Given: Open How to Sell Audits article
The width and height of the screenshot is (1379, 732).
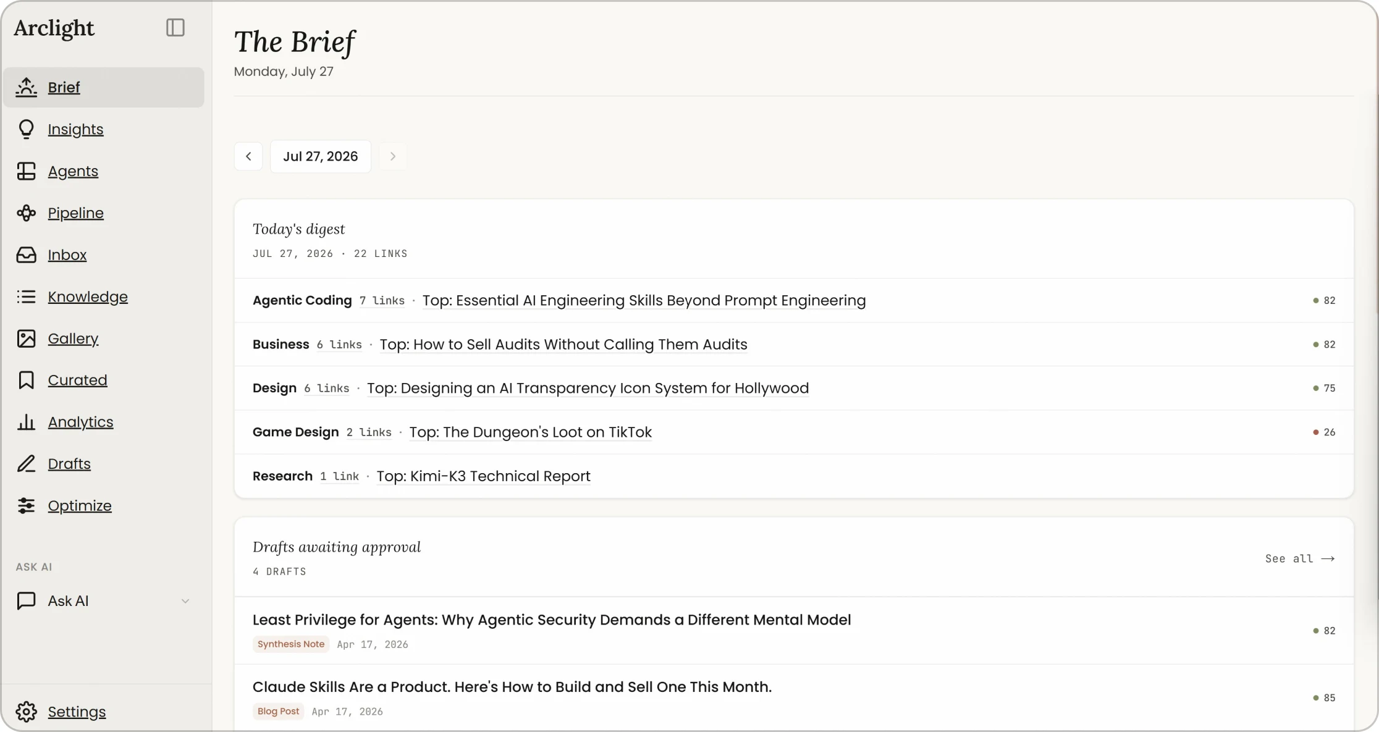Looking at the screenshot, I should (x=563, y=344).
